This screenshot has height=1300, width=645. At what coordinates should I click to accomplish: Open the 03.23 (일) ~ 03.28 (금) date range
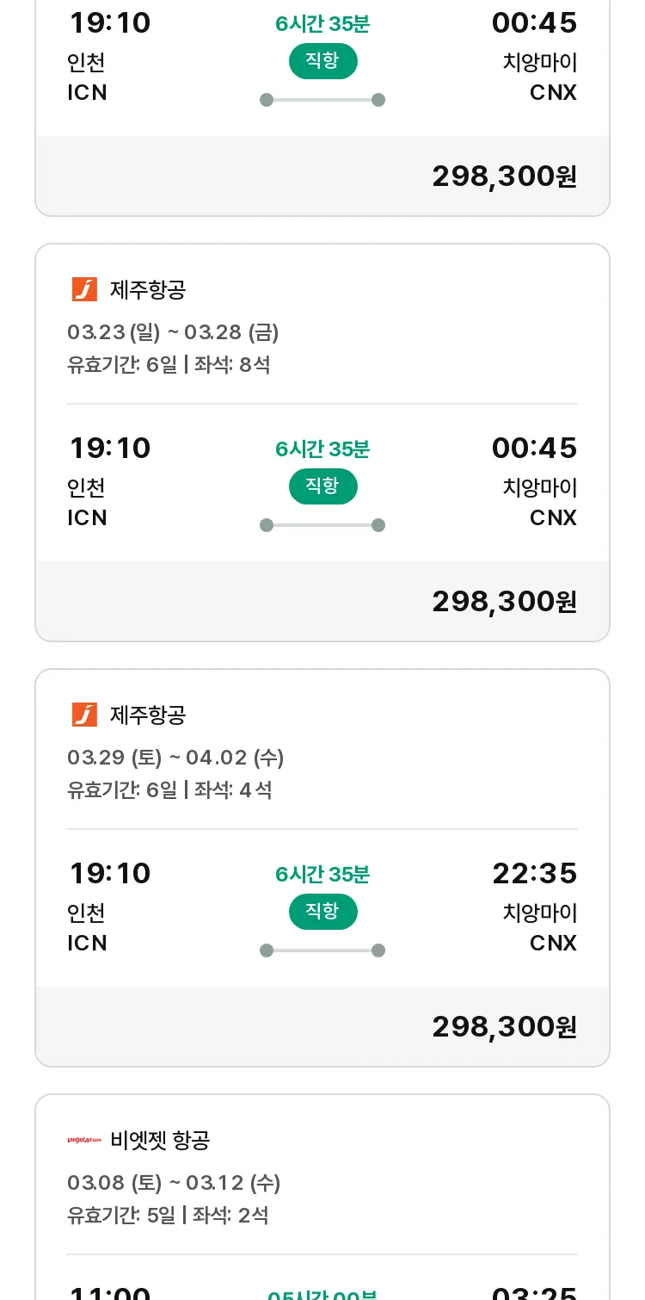pos(173,332)
